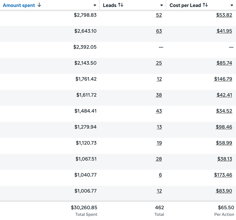Click the Leads column sort arrows icon
Image resolution: width=236 pixels, height=220 pixels.
tap(121, 5)
